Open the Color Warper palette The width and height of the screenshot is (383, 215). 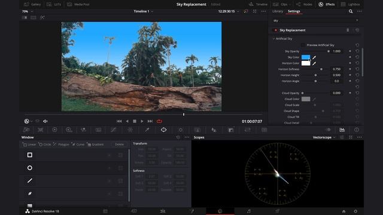pyautogui.click(x=130, y=130)
